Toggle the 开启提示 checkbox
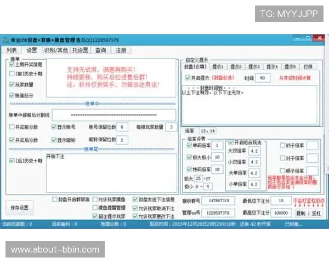This screenshot has height=263, width=329. (x=188, y=78)
